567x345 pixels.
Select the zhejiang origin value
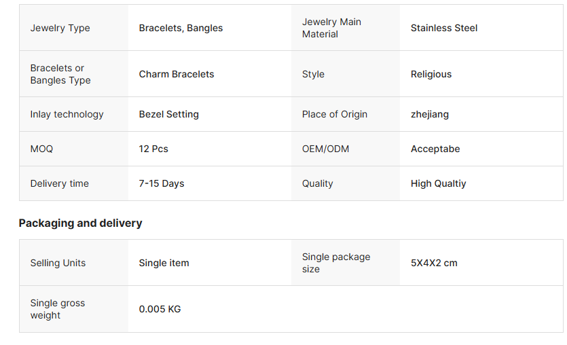[x=430, y=114]
